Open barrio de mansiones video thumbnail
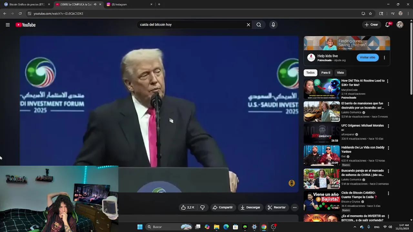This screenshot has height=232, width=413. click(322, 111)
